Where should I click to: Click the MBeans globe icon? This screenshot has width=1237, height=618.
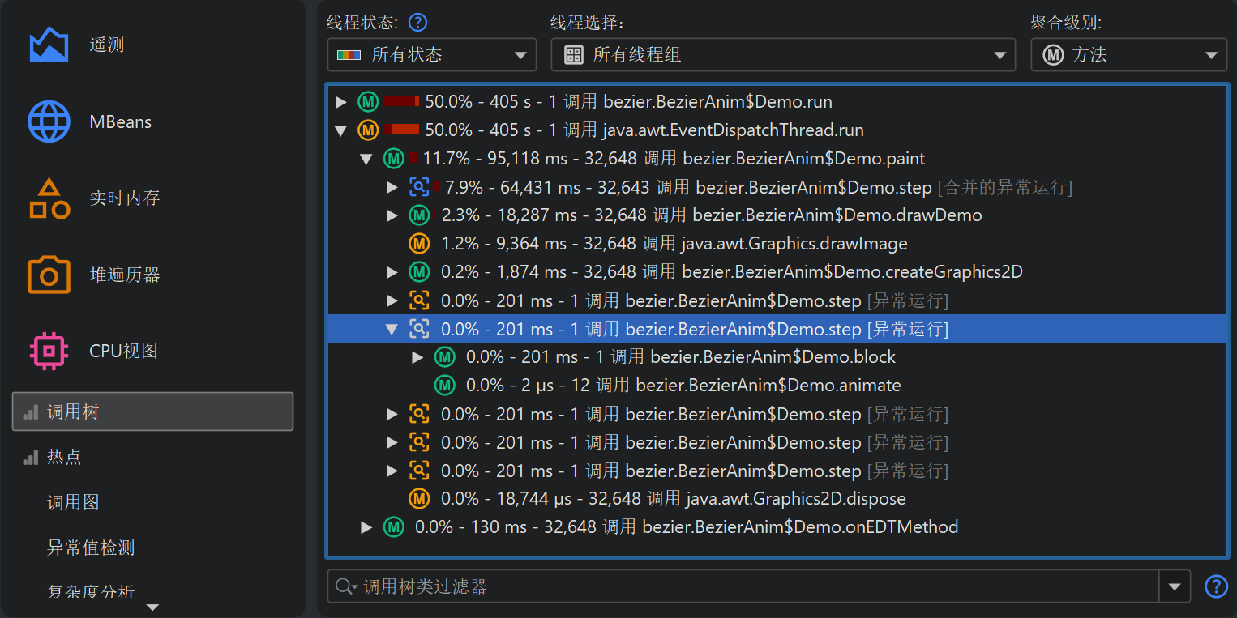tap(49, 122)
